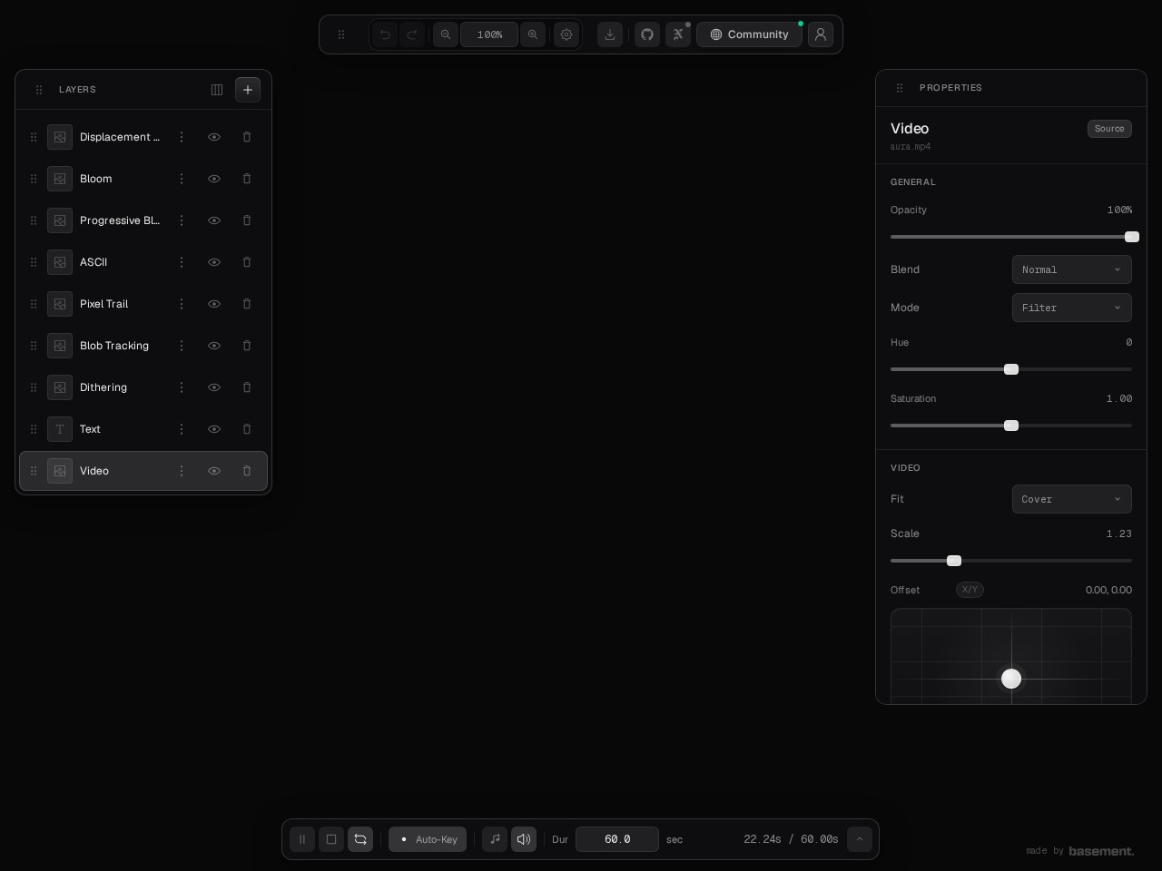Toggle the loop playback button
1162x871 pixels.
360,839
